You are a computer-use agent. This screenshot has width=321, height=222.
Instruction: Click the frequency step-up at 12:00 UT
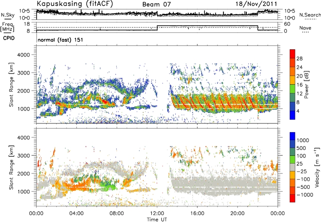point(157,28)
